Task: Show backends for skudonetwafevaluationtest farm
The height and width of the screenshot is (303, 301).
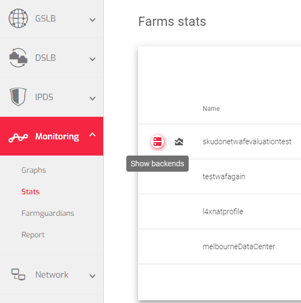Action: click(157, 142)
